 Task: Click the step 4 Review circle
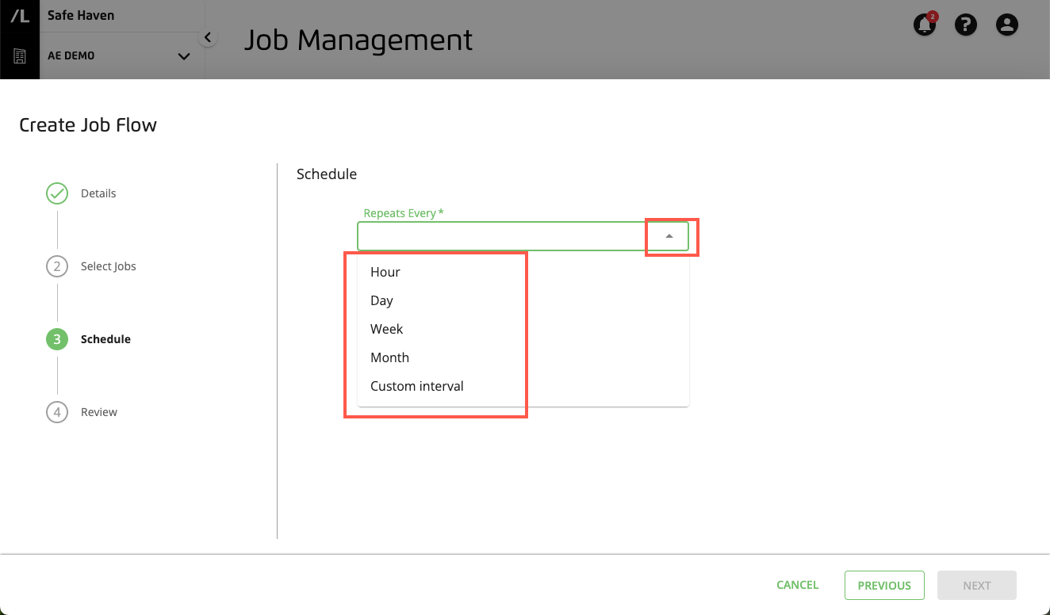pos(57,412)
